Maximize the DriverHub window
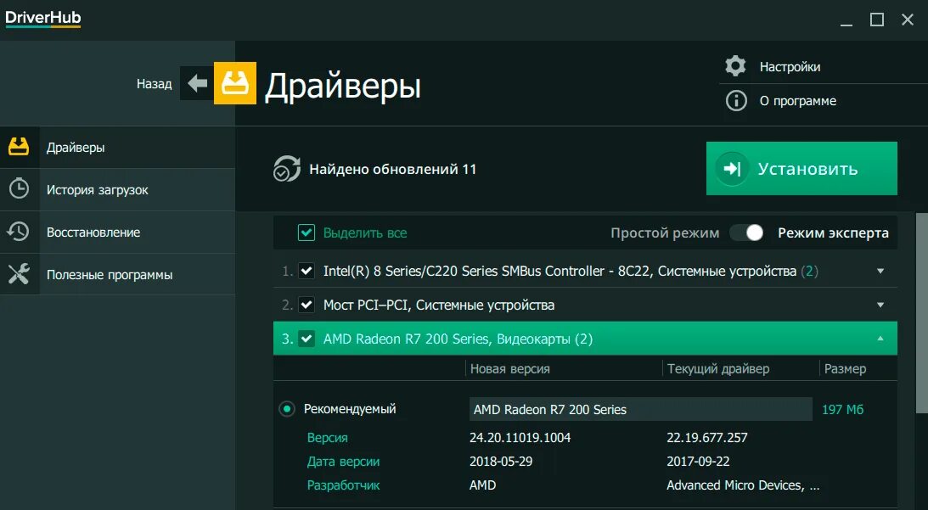928x510 pixels. (x=877, y=20)
